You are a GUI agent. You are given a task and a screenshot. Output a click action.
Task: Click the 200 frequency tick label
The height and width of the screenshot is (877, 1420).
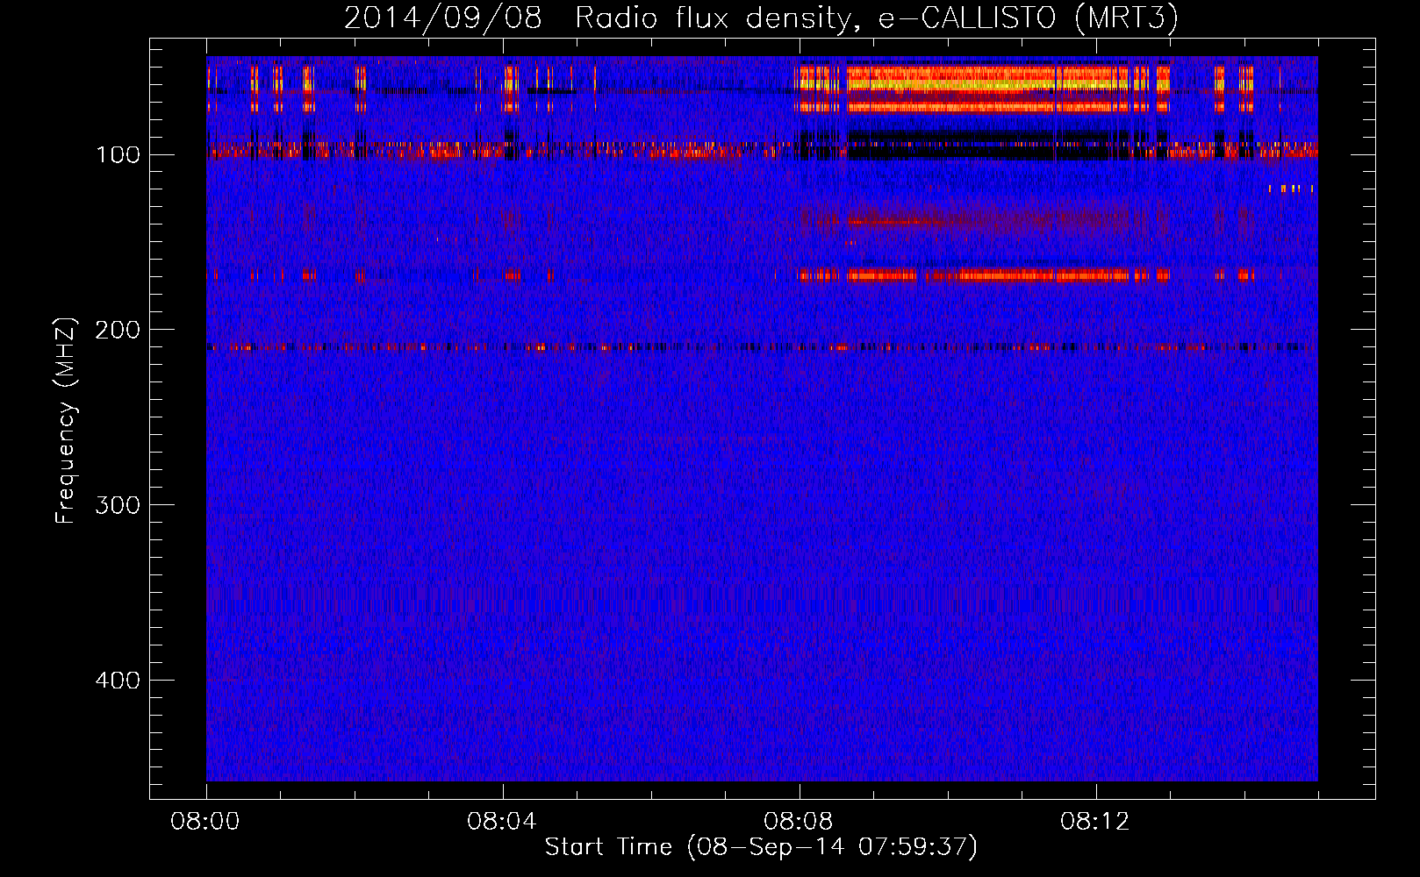pyautogui.click(x=118, y=330)
